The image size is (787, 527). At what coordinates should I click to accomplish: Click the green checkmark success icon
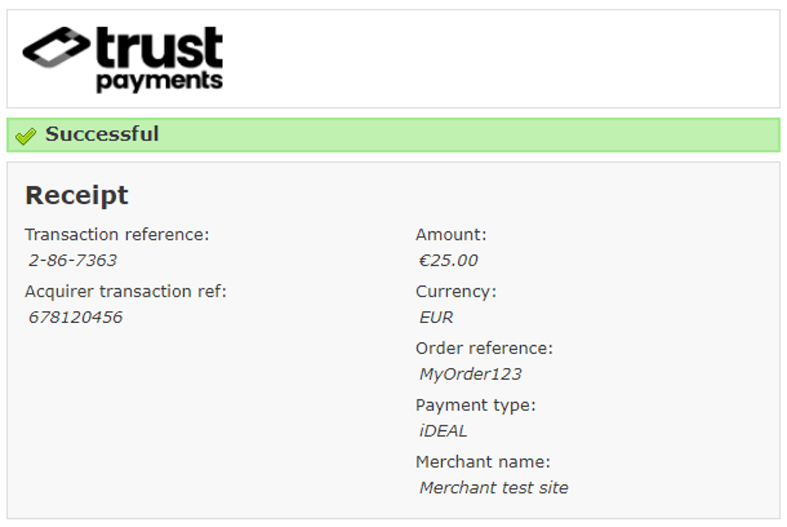tap(25, 135)
